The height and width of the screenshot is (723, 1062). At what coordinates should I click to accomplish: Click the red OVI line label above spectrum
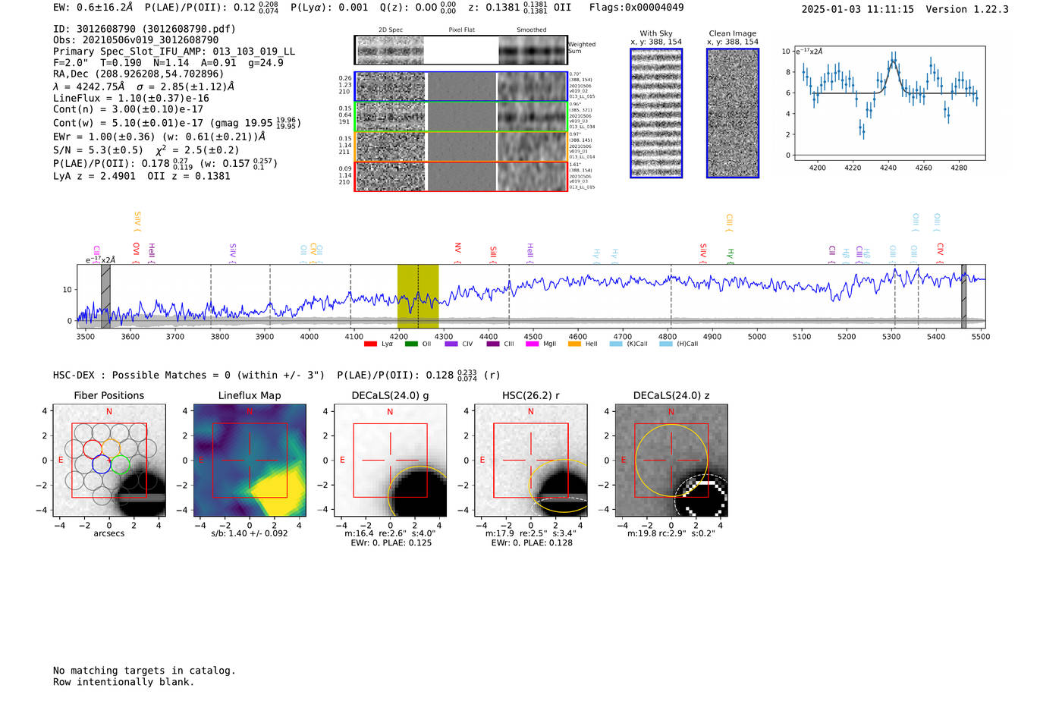(x=136, y=253)
